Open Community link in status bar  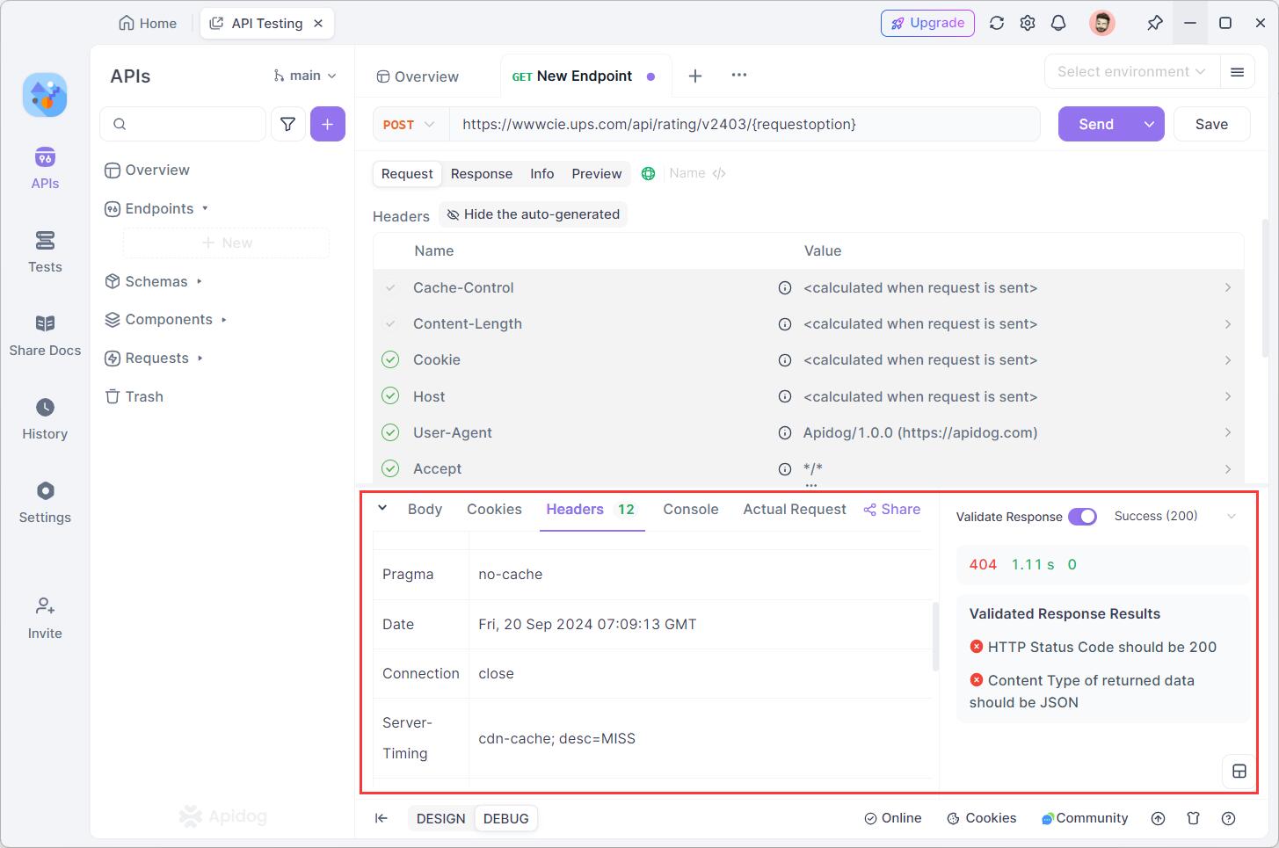(1084, 818)
